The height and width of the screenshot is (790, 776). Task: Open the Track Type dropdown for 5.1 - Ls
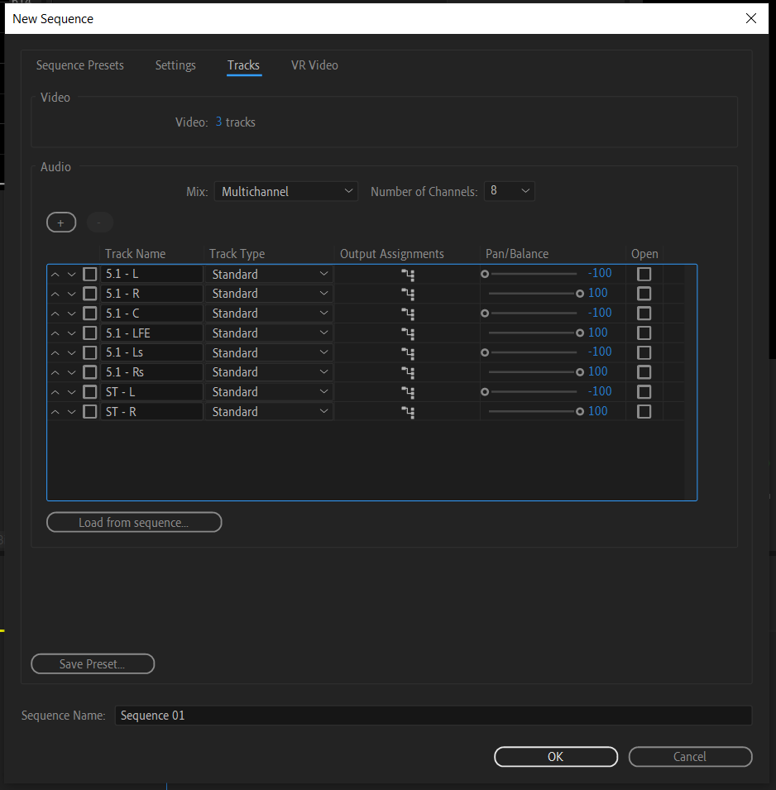point(269,352)
